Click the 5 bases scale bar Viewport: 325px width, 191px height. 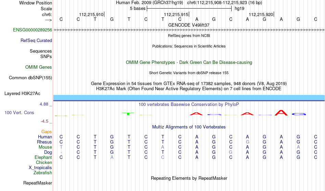pos(189,9)
